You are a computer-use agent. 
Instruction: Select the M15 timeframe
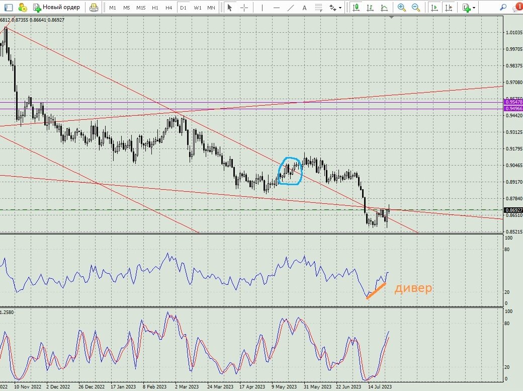140,8
